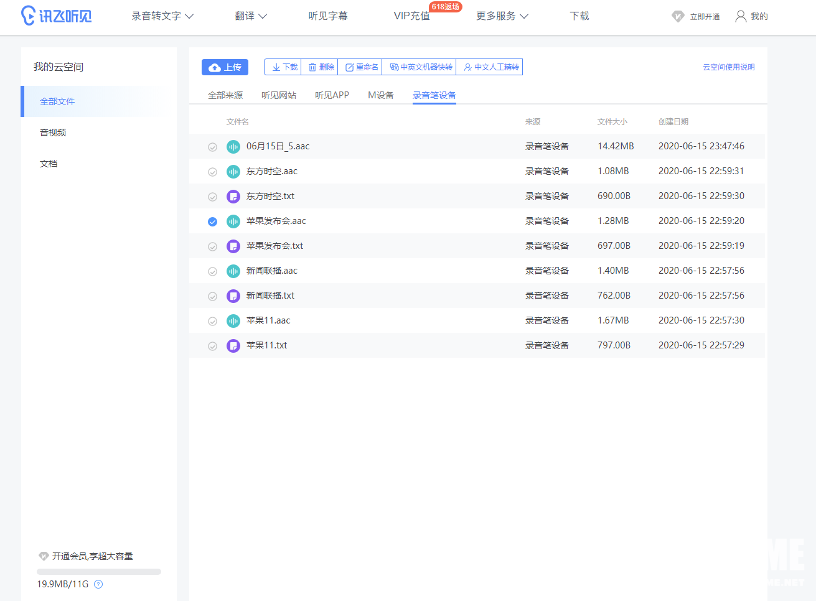This screenshot has height=601, width=816.
Task: Click the document icon of 新闻联播.txt
Action: [x=233, y=296]
